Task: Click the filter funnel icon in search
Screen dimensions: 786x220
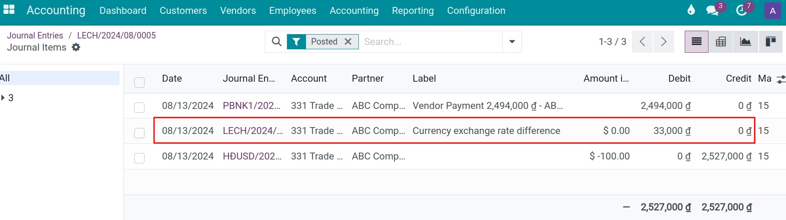Action: 296,41
